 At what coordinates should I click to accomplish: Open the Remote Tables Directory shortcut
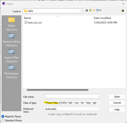point(12,40)
